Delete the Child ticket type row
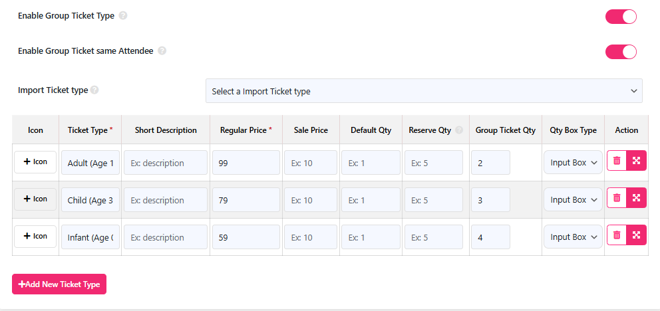This screenshot has height=311, width=660. click(617, 197)
